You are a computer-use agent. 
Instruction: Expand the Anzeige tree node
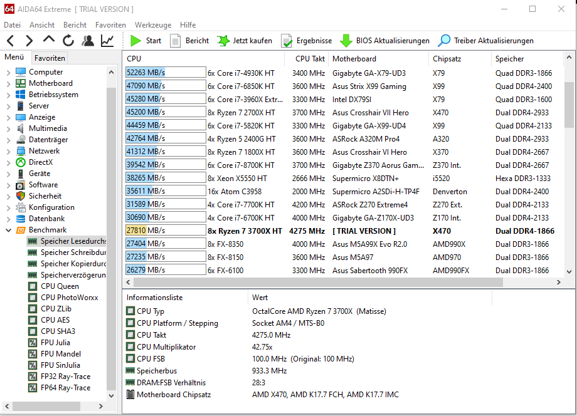click(x=8, y=118)
